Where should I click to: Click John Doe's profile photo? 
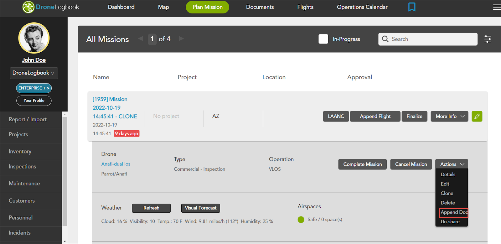pos(34,38)
